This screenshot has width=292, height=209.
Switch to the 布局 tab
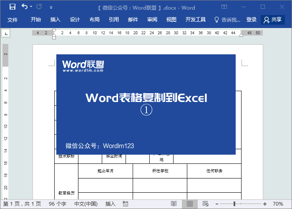(94, 20)
